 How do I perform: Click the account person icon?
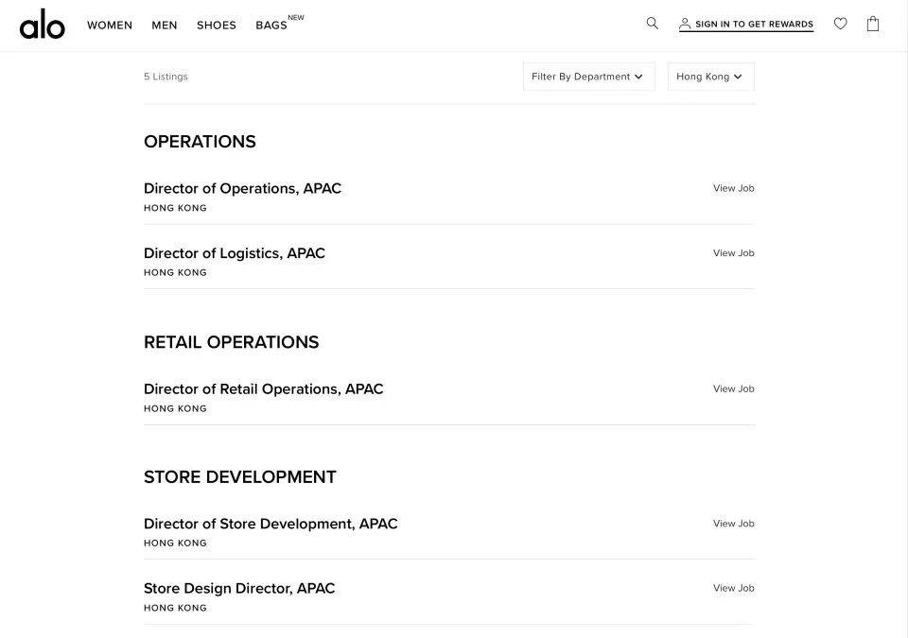(685, 24)
